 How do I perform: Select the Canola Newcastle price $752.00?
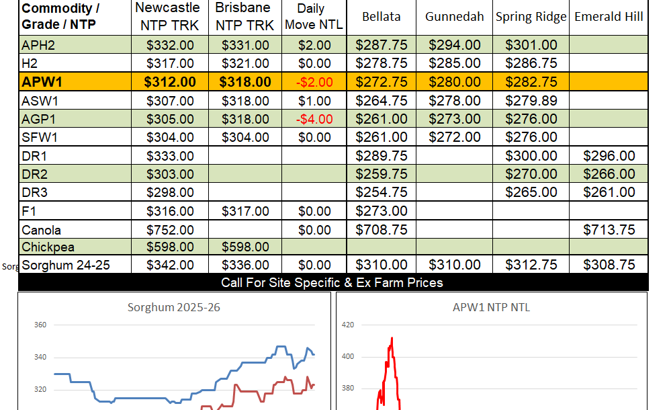pyautogui.click(x=170, y=229)
